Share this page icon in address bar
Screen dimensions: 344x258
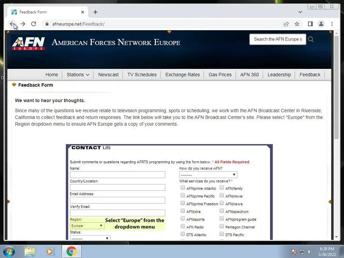pyautogui.click(x=286, y=24)
